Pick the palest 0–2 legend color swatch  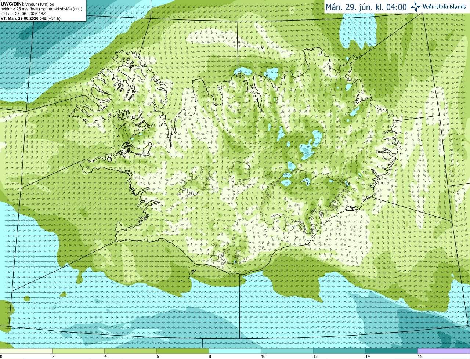[26, 351]
